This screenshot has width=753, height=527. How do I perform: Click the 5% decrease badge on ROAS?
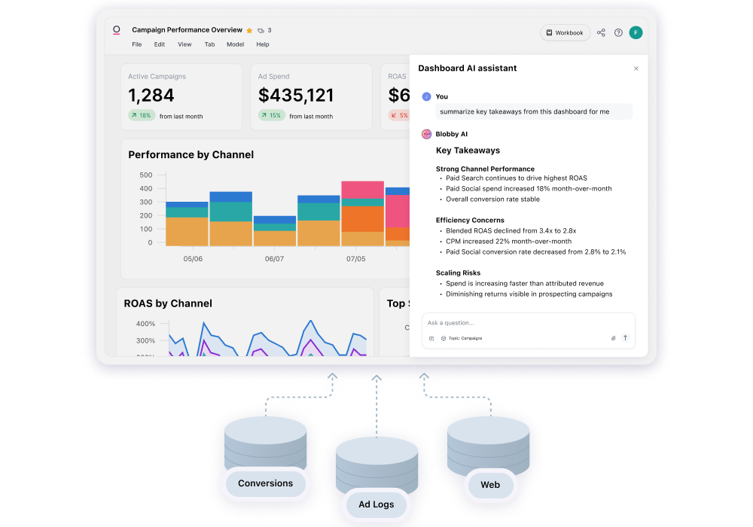click(399, 115)
